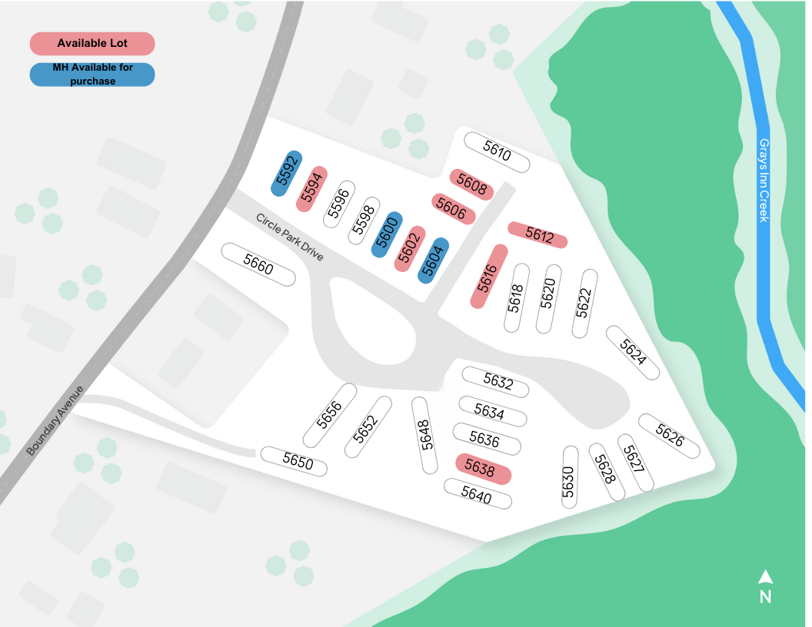Select lot 5660
Viewport: 812px width, 627px height.
(258, 264)
